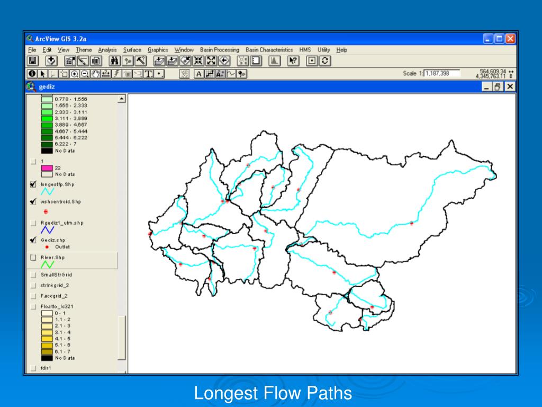Click the green River.Shp line symbol
The height and width of the screenshot is (407, 542).
click(x=47, y=265)
